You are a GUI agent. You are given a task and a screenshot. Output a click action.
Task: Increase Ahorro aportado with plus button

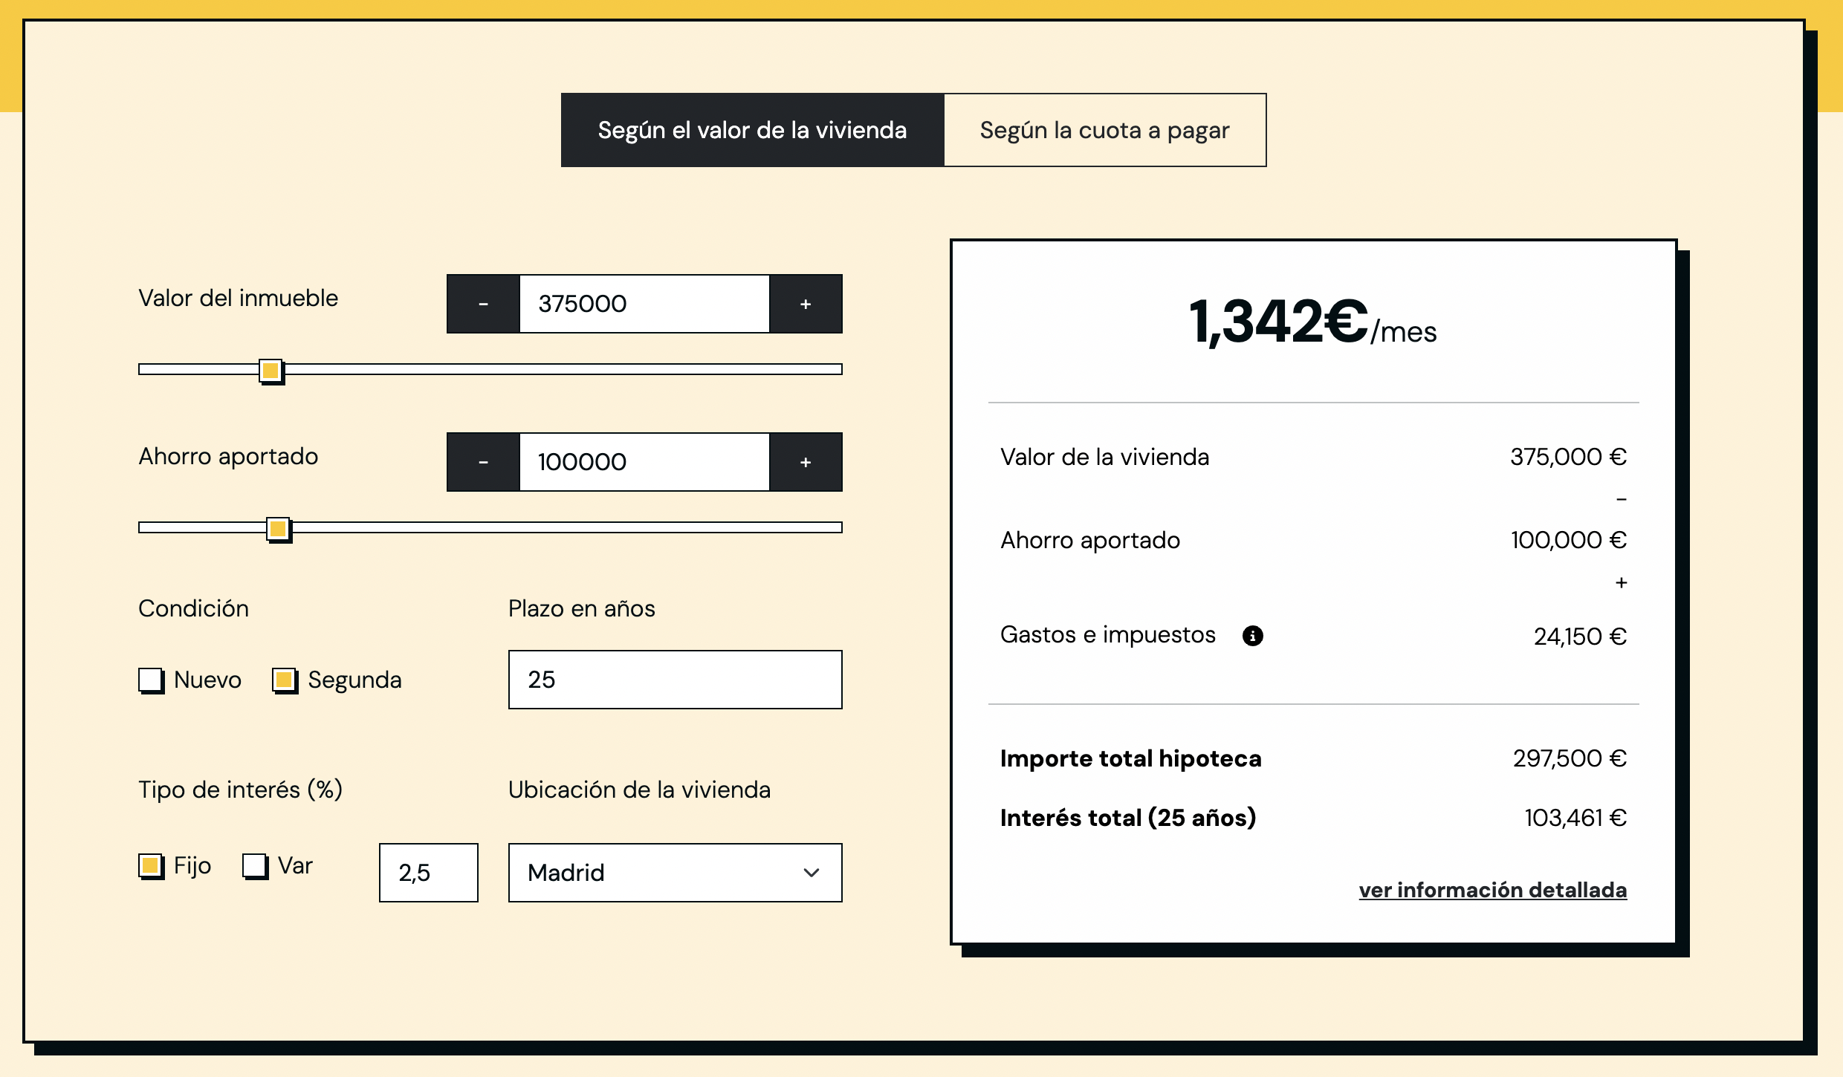click(806, 462)
